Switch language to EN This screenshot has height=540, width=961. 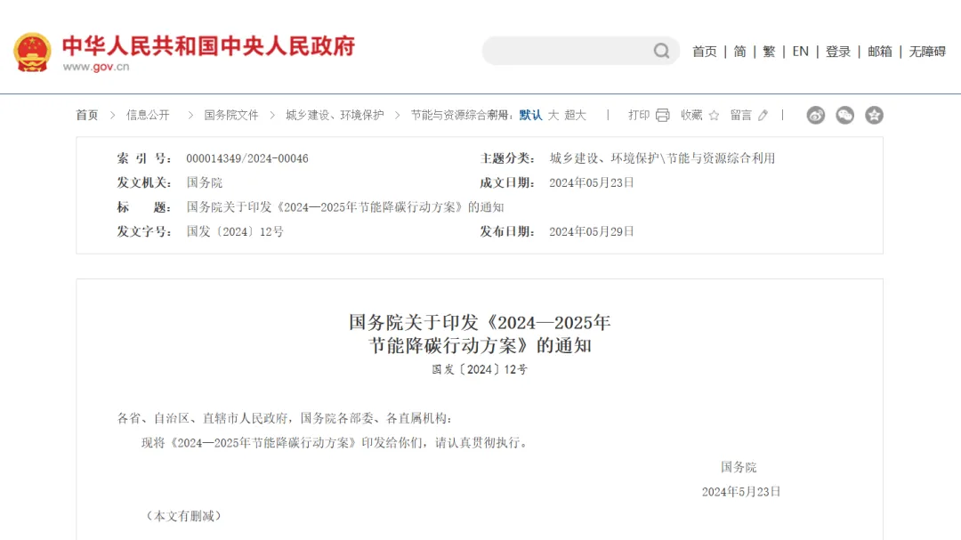(800, 52)
